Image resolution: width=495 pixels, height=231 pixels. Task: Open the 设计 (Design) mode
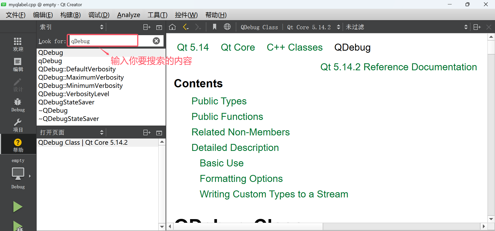coord(18,85)
